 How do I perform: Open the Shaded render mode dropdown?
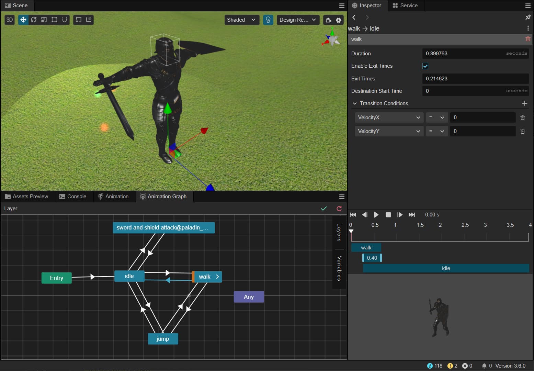coord(241,20)
